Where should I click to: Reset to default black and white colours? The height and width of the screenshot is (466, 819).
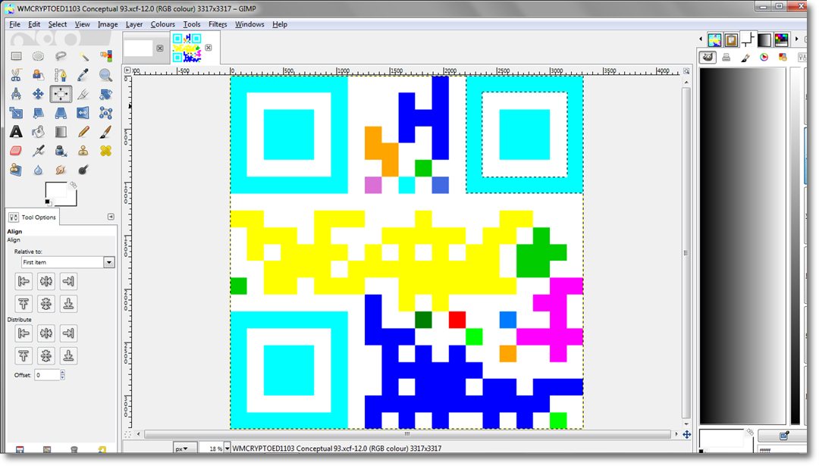pyautogui.click(x=48, y=202)
